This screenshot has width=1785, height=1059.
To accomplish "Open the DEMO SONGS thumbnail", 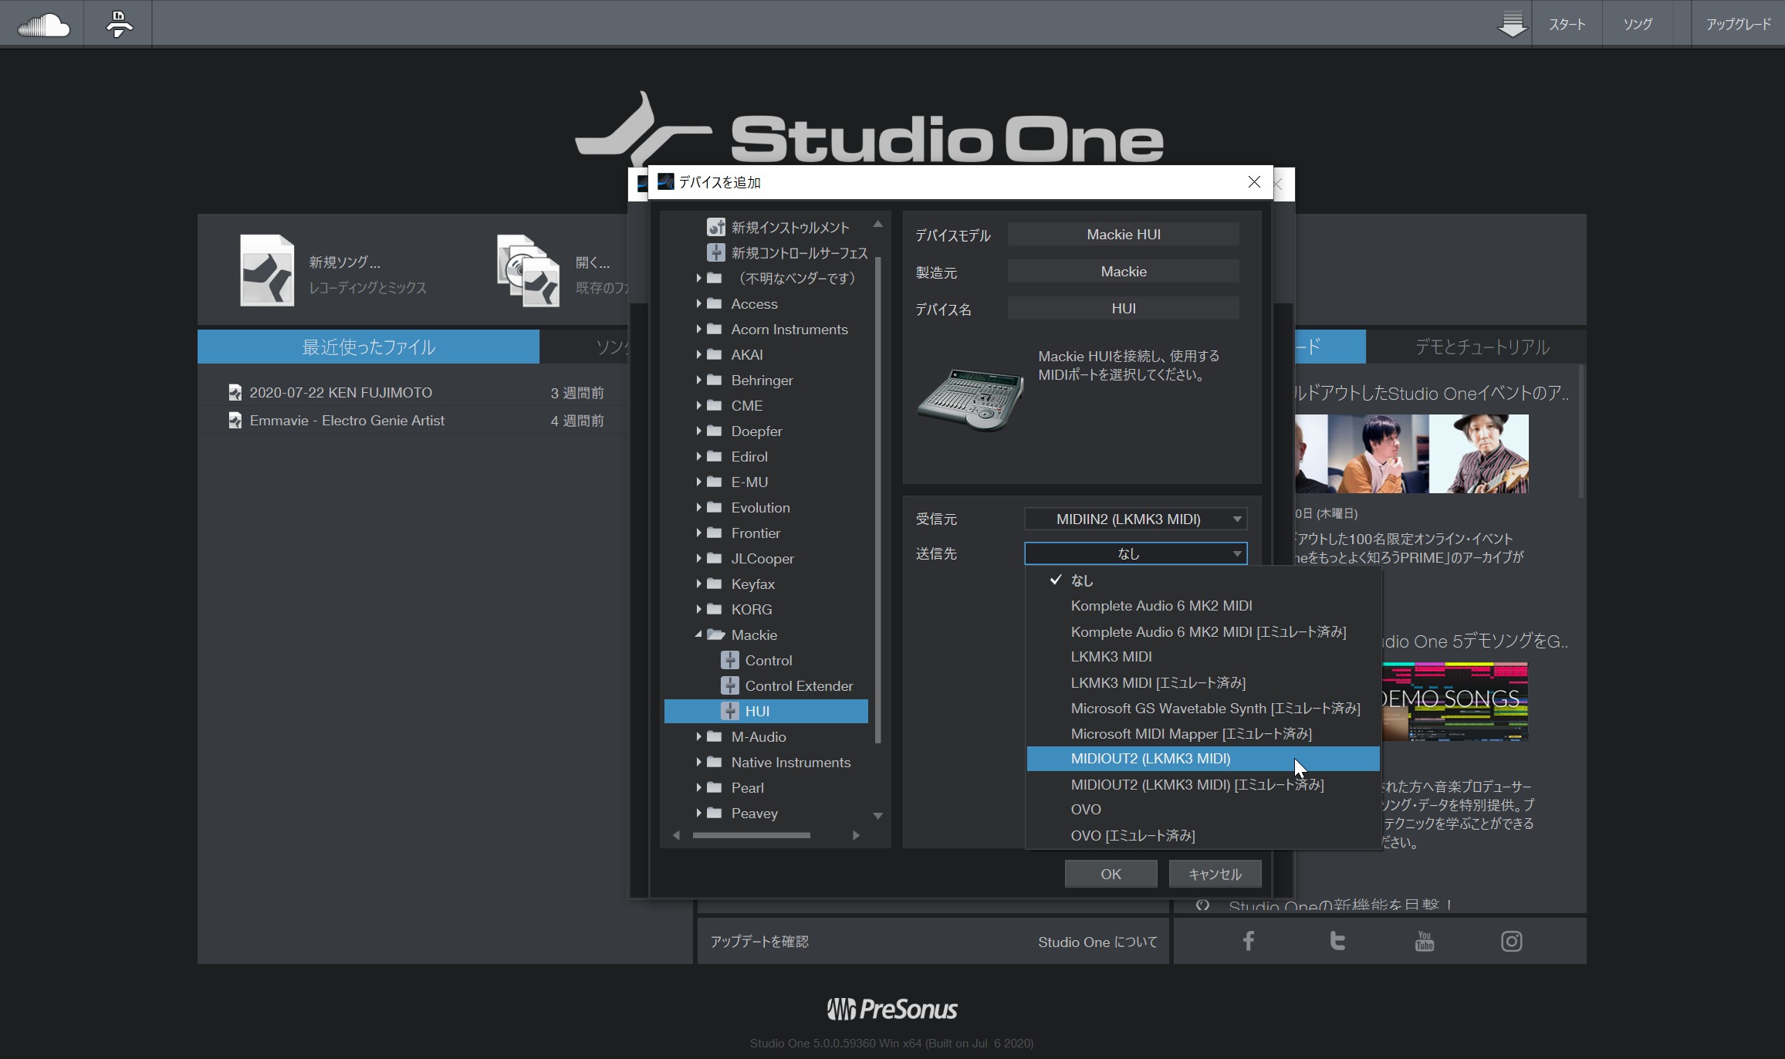I will coord(1454,701).
